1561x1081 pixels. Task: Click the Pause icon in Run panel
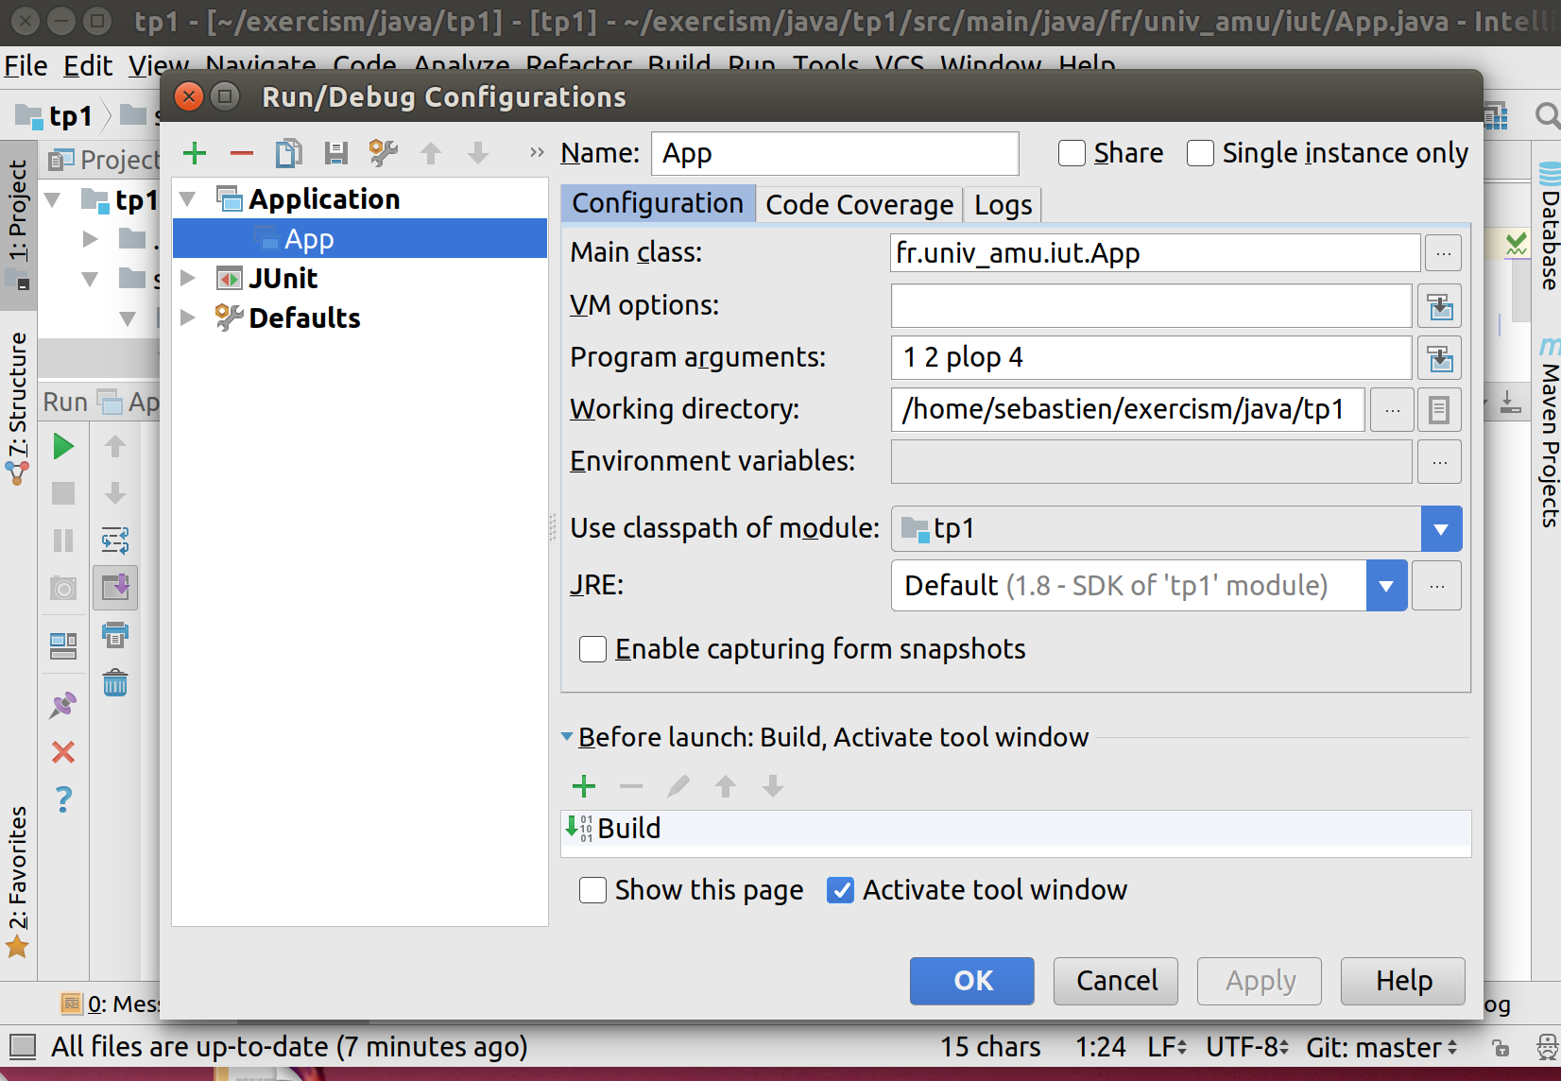click(63, 540)
